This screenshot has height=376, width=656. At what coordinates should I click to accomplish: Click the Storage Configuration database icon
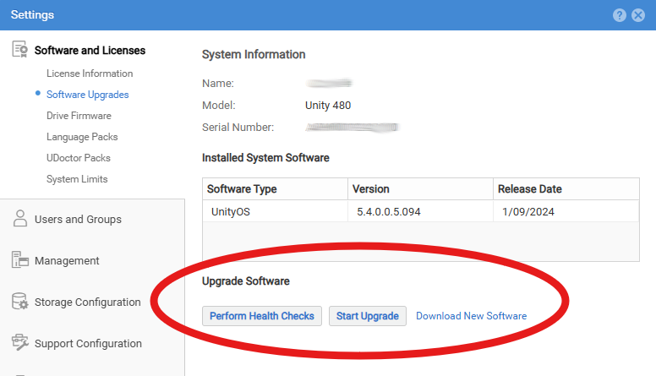pyautogui.click(x=19, y=301)
